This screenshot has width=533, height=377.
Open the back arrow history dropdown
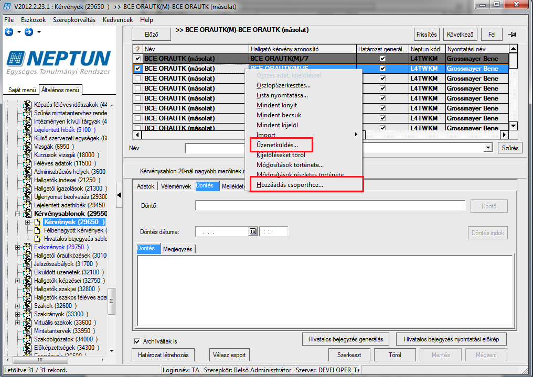pos(19,32)
